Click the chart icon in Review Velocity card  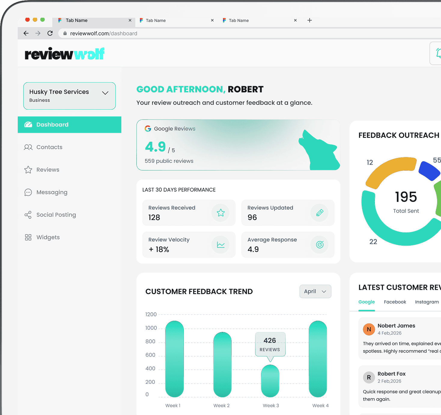(221, 245)
